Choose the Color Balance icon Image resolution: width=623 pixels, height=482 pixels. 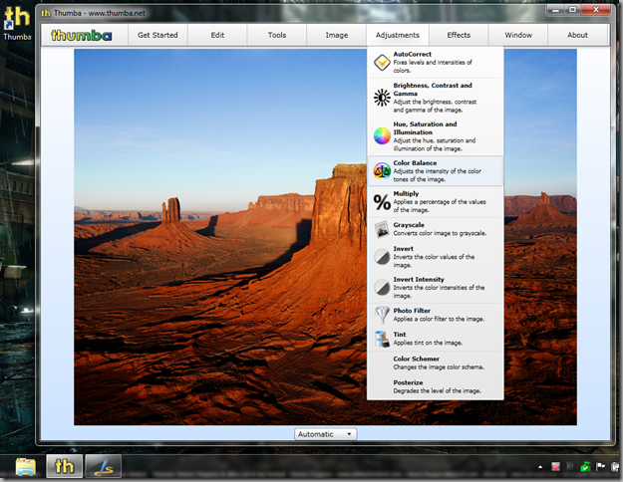(382, 170)
